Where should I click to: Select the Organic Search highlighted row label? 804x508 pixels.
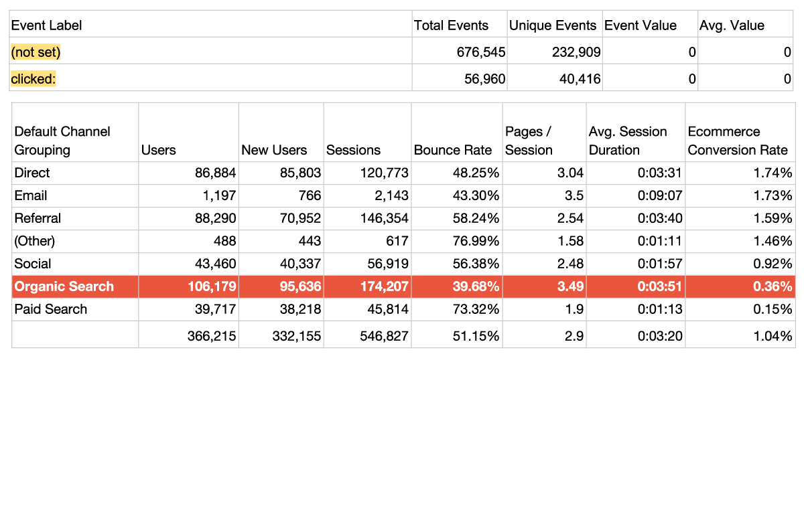(x=64, y=286)
